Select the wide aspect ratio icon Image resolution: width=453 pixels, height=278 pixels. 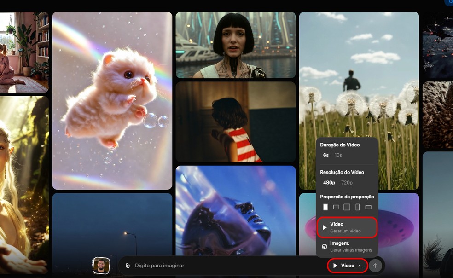click(368, 207)
